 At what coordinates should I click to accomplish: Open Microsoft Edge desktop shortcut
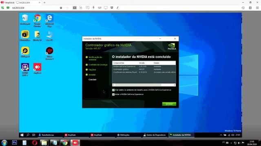pyautogui.click(x=49, y=21)
